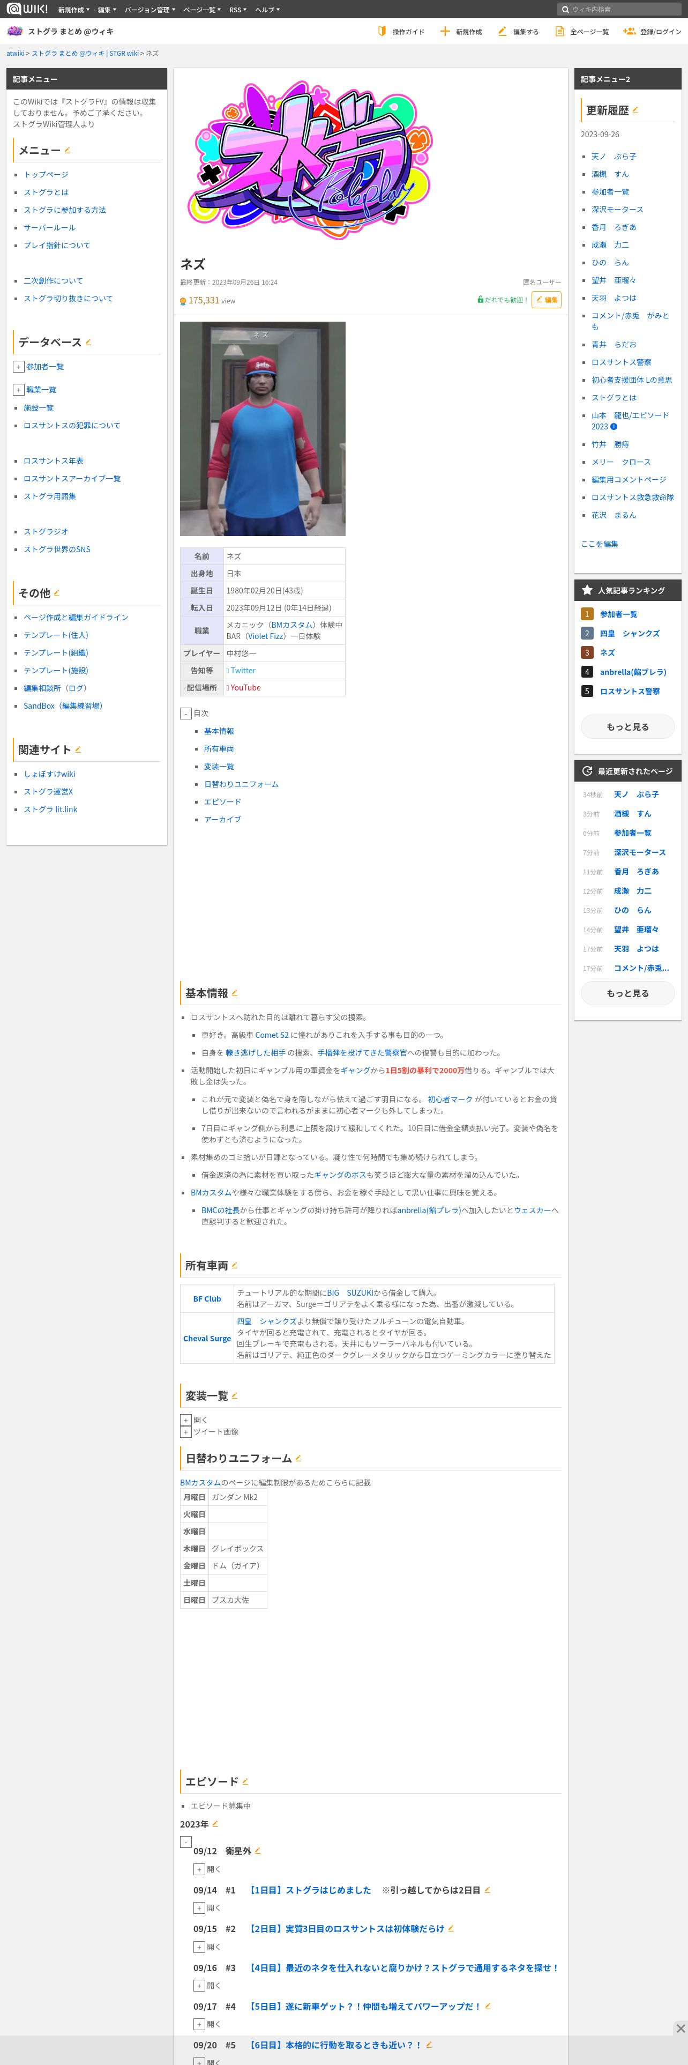Viewport: 688px width, 2065px height.
Task: Expand the 変装一覧 開く section
Action: click(x=186, y=1420)
